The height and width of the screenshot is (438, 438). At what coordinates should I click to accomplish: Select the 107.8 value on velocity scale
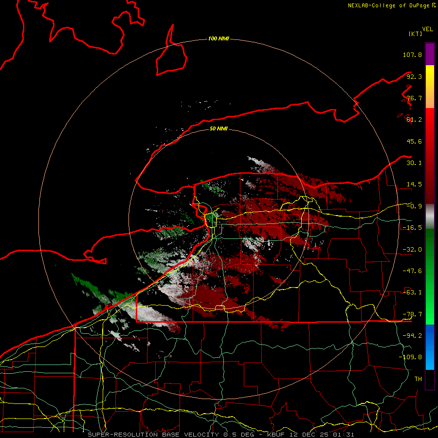point(412,55)
